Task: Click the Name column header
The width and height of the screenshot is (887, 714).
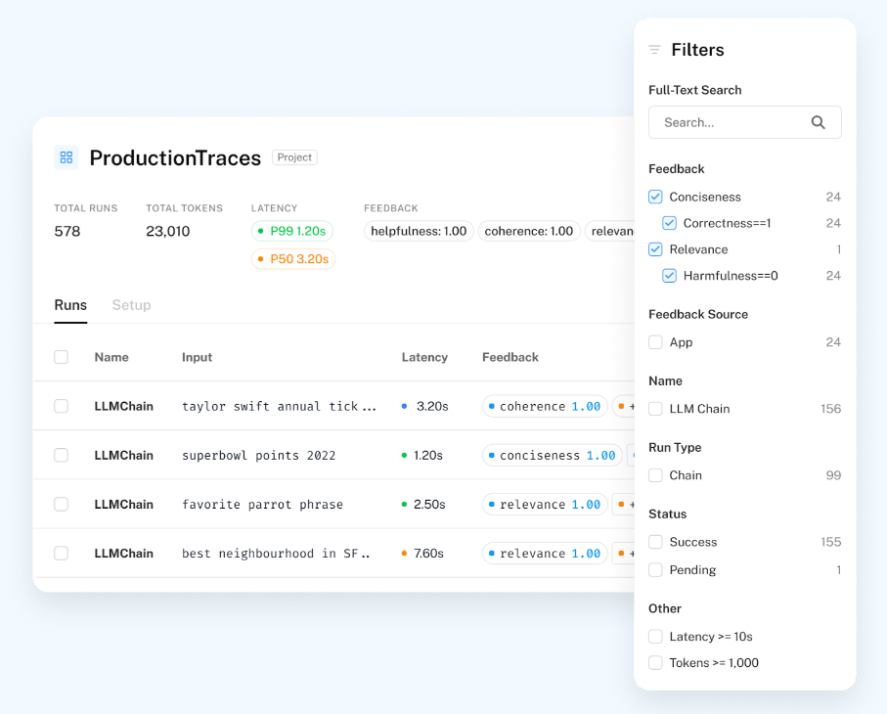Action: [111, 357]
